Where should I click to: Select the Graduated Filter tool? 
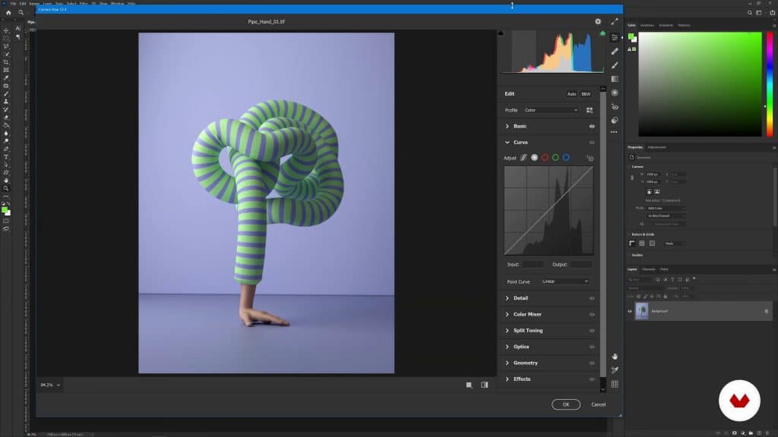coord(615,78)
